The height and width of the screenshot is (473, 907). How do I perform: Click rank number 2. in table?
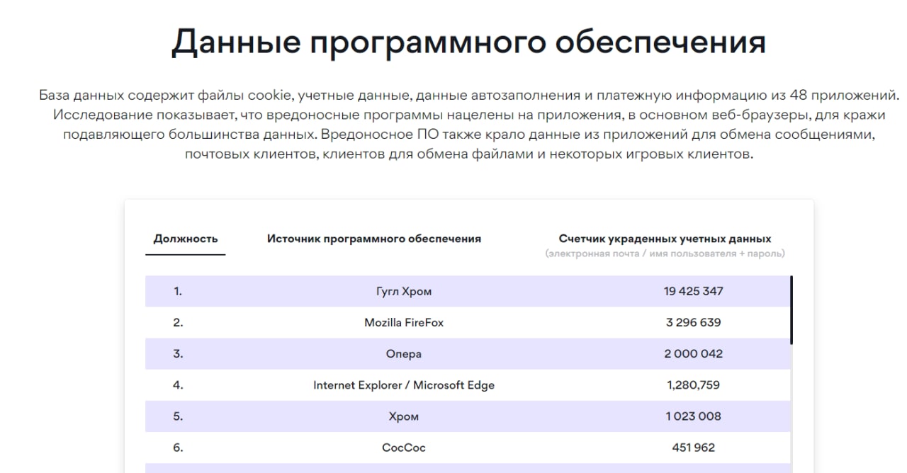pos(178,322)
